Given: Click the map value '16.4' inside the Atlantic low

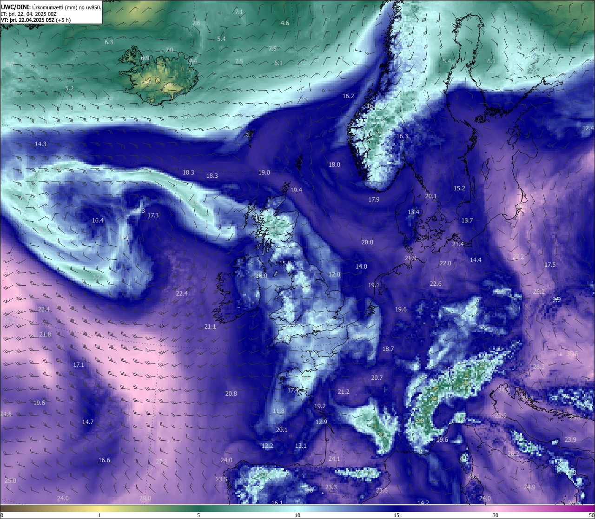Looking at the screenshot, I should pyautogui.click(x=98, y=221).
